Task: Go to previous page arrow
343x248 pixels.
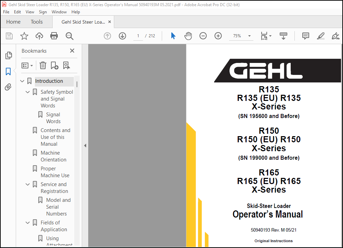Action: [x=107, y=36]
